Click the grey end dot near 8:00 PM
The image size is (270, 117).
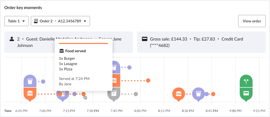(136, 94)
